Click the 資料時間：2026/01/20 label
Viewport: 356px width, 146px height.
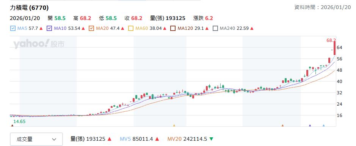pyautogui.click(x=323, y=8)
